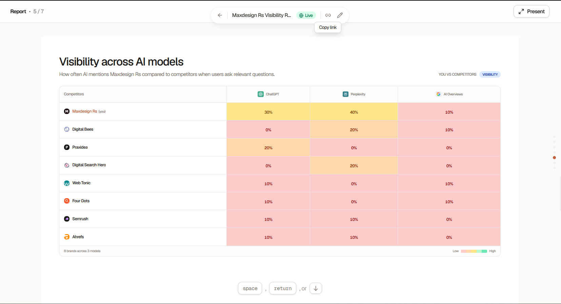Click the Low to High color legend bar

click(x=474, y=251)
